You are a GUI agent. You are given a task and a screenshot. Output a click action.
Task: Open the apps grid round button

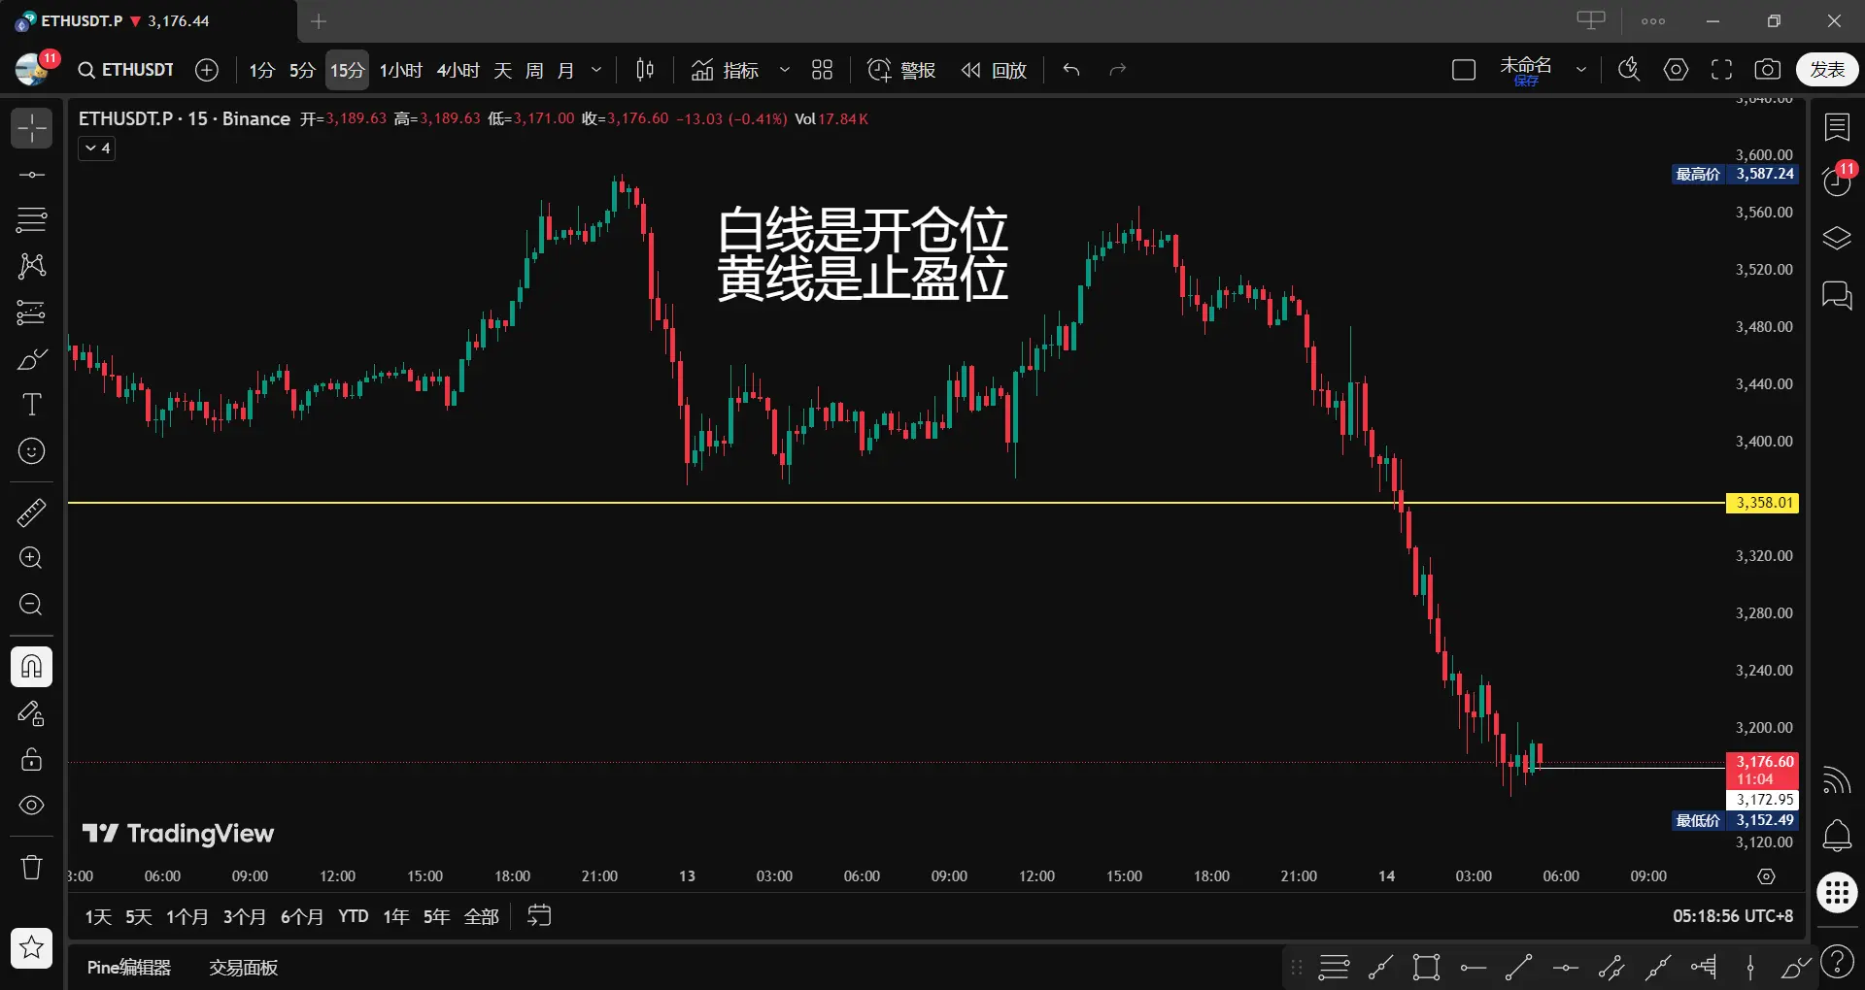[x=1837, y=893]
